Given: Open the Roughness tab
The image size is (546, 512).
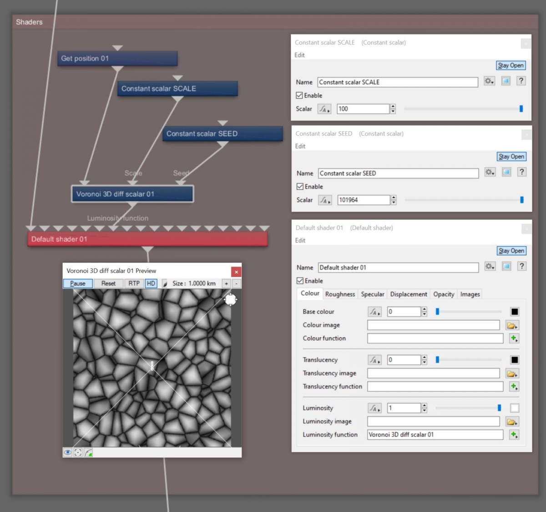Looking at the screenshot, I should click(340, 294).
